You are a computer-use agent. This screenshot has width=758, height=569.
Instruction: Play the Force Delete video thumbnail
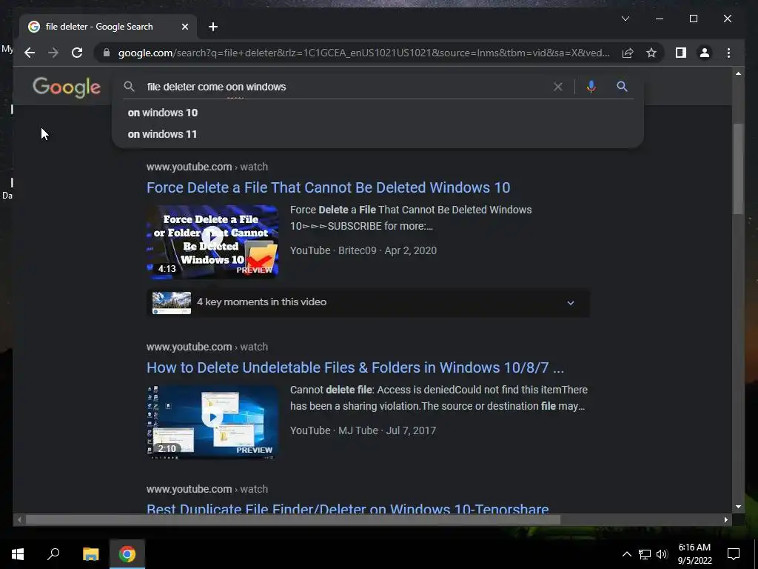point(212,242)
